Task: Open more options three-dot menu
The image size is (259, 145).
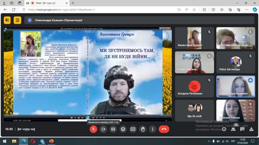Action: pos(153,129)
